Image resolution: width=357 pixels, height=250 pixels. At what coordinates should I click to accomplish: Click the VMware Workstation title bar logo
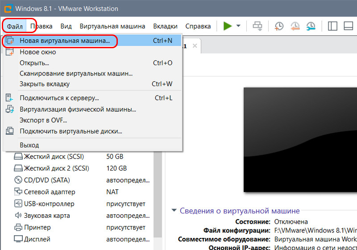[x=8, y=8]
